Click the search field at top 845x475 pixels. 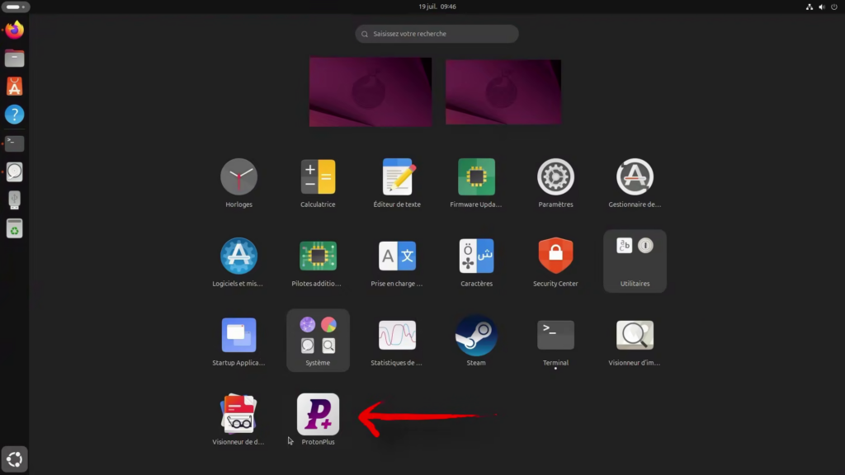(437, 34)
